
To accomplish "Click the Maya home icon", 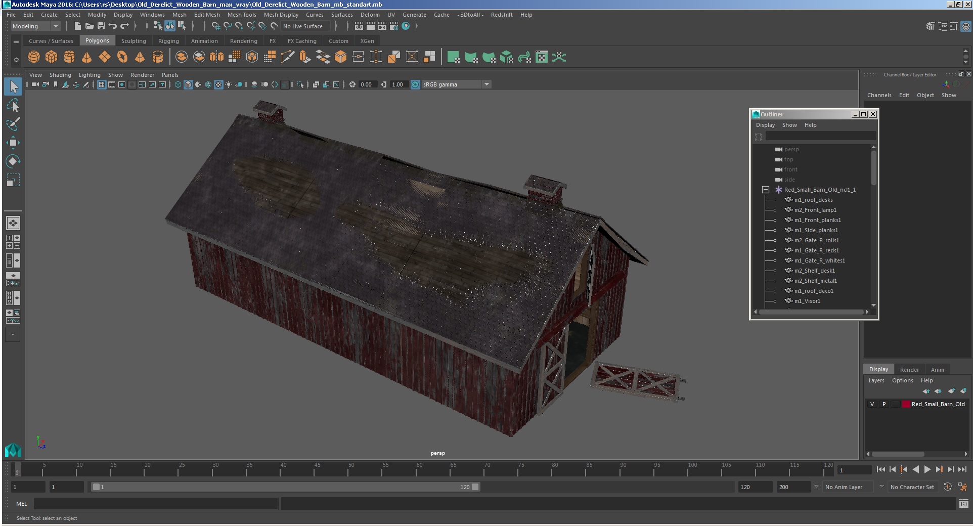I will (13, 449).
